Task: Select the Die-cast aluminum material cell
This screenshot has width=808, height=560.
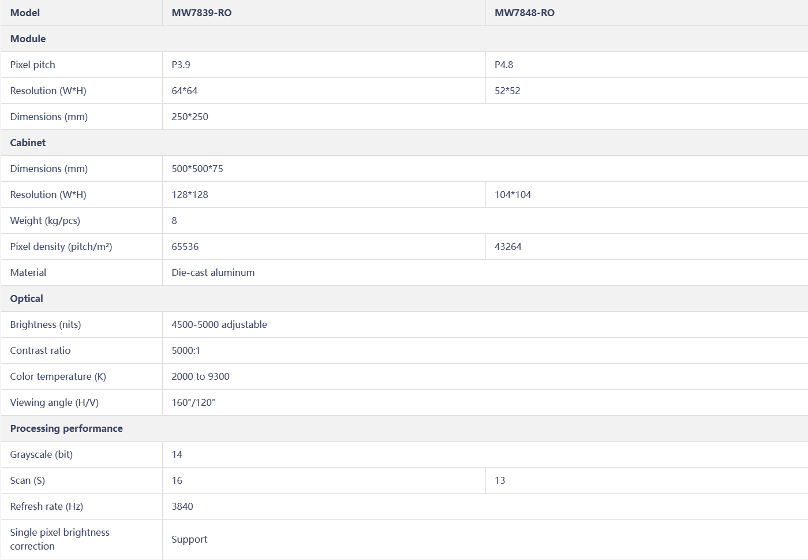Action: pos(213,272)
